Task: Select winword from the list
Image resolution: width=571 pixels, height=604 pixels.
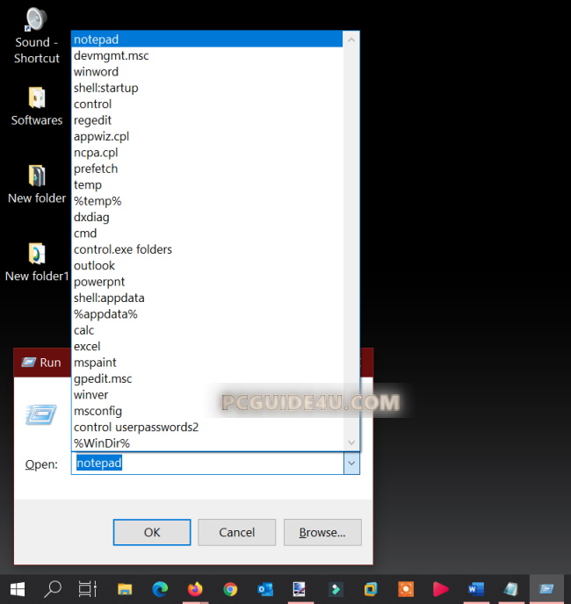Action: (207, 72)
